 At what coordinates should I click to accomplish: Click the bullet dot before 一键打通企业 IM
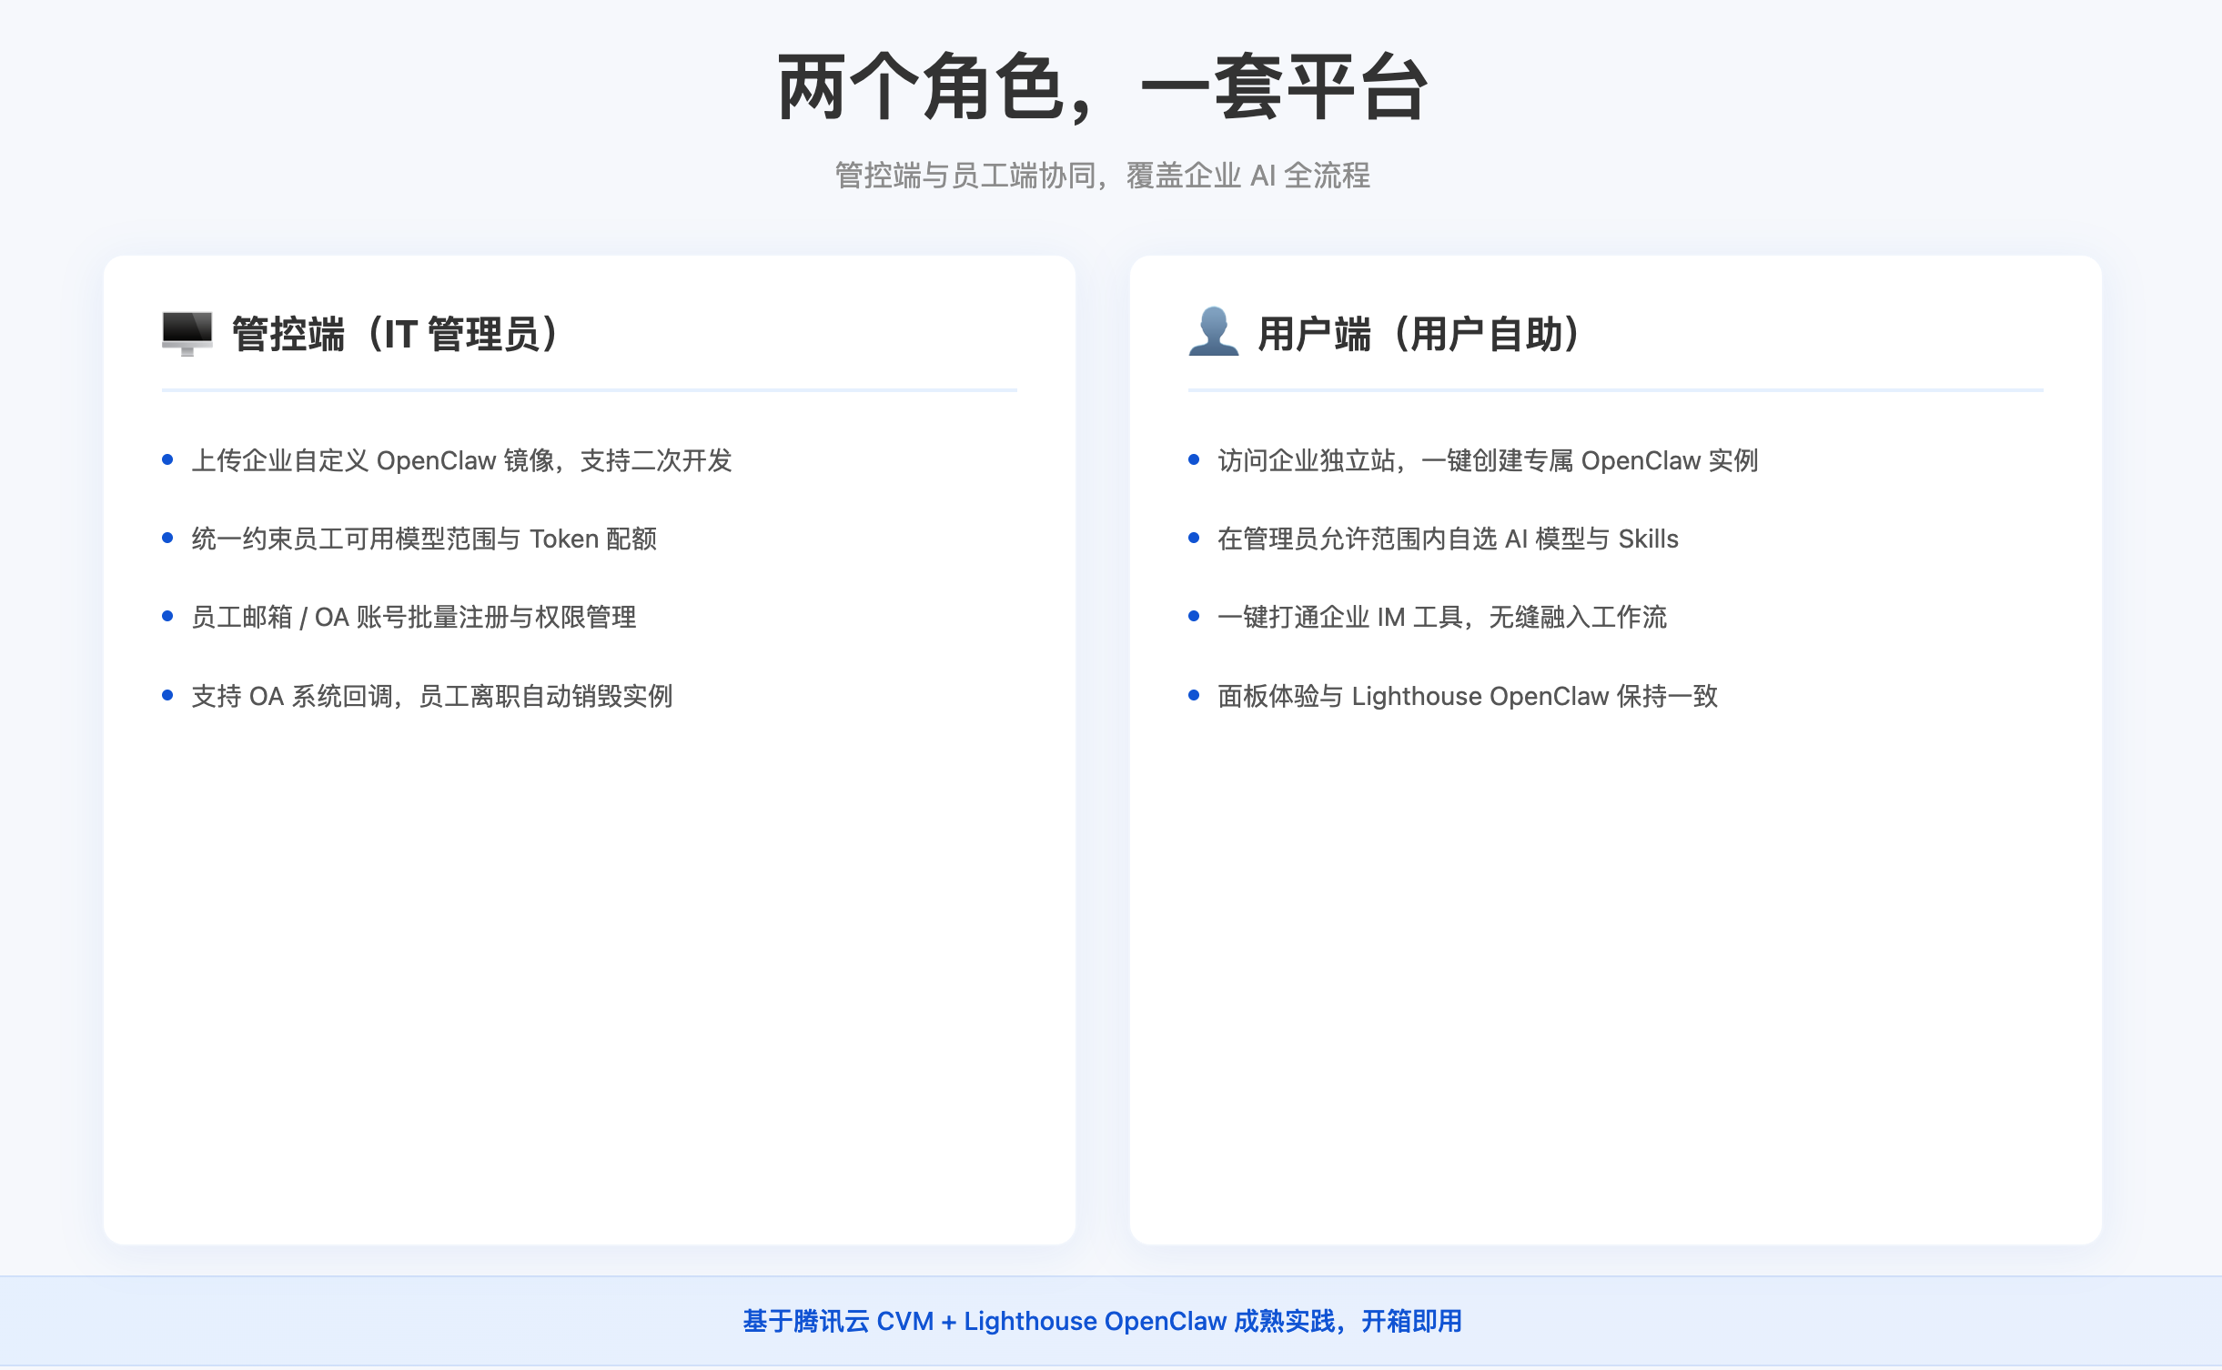click(x=1194, y=616)
